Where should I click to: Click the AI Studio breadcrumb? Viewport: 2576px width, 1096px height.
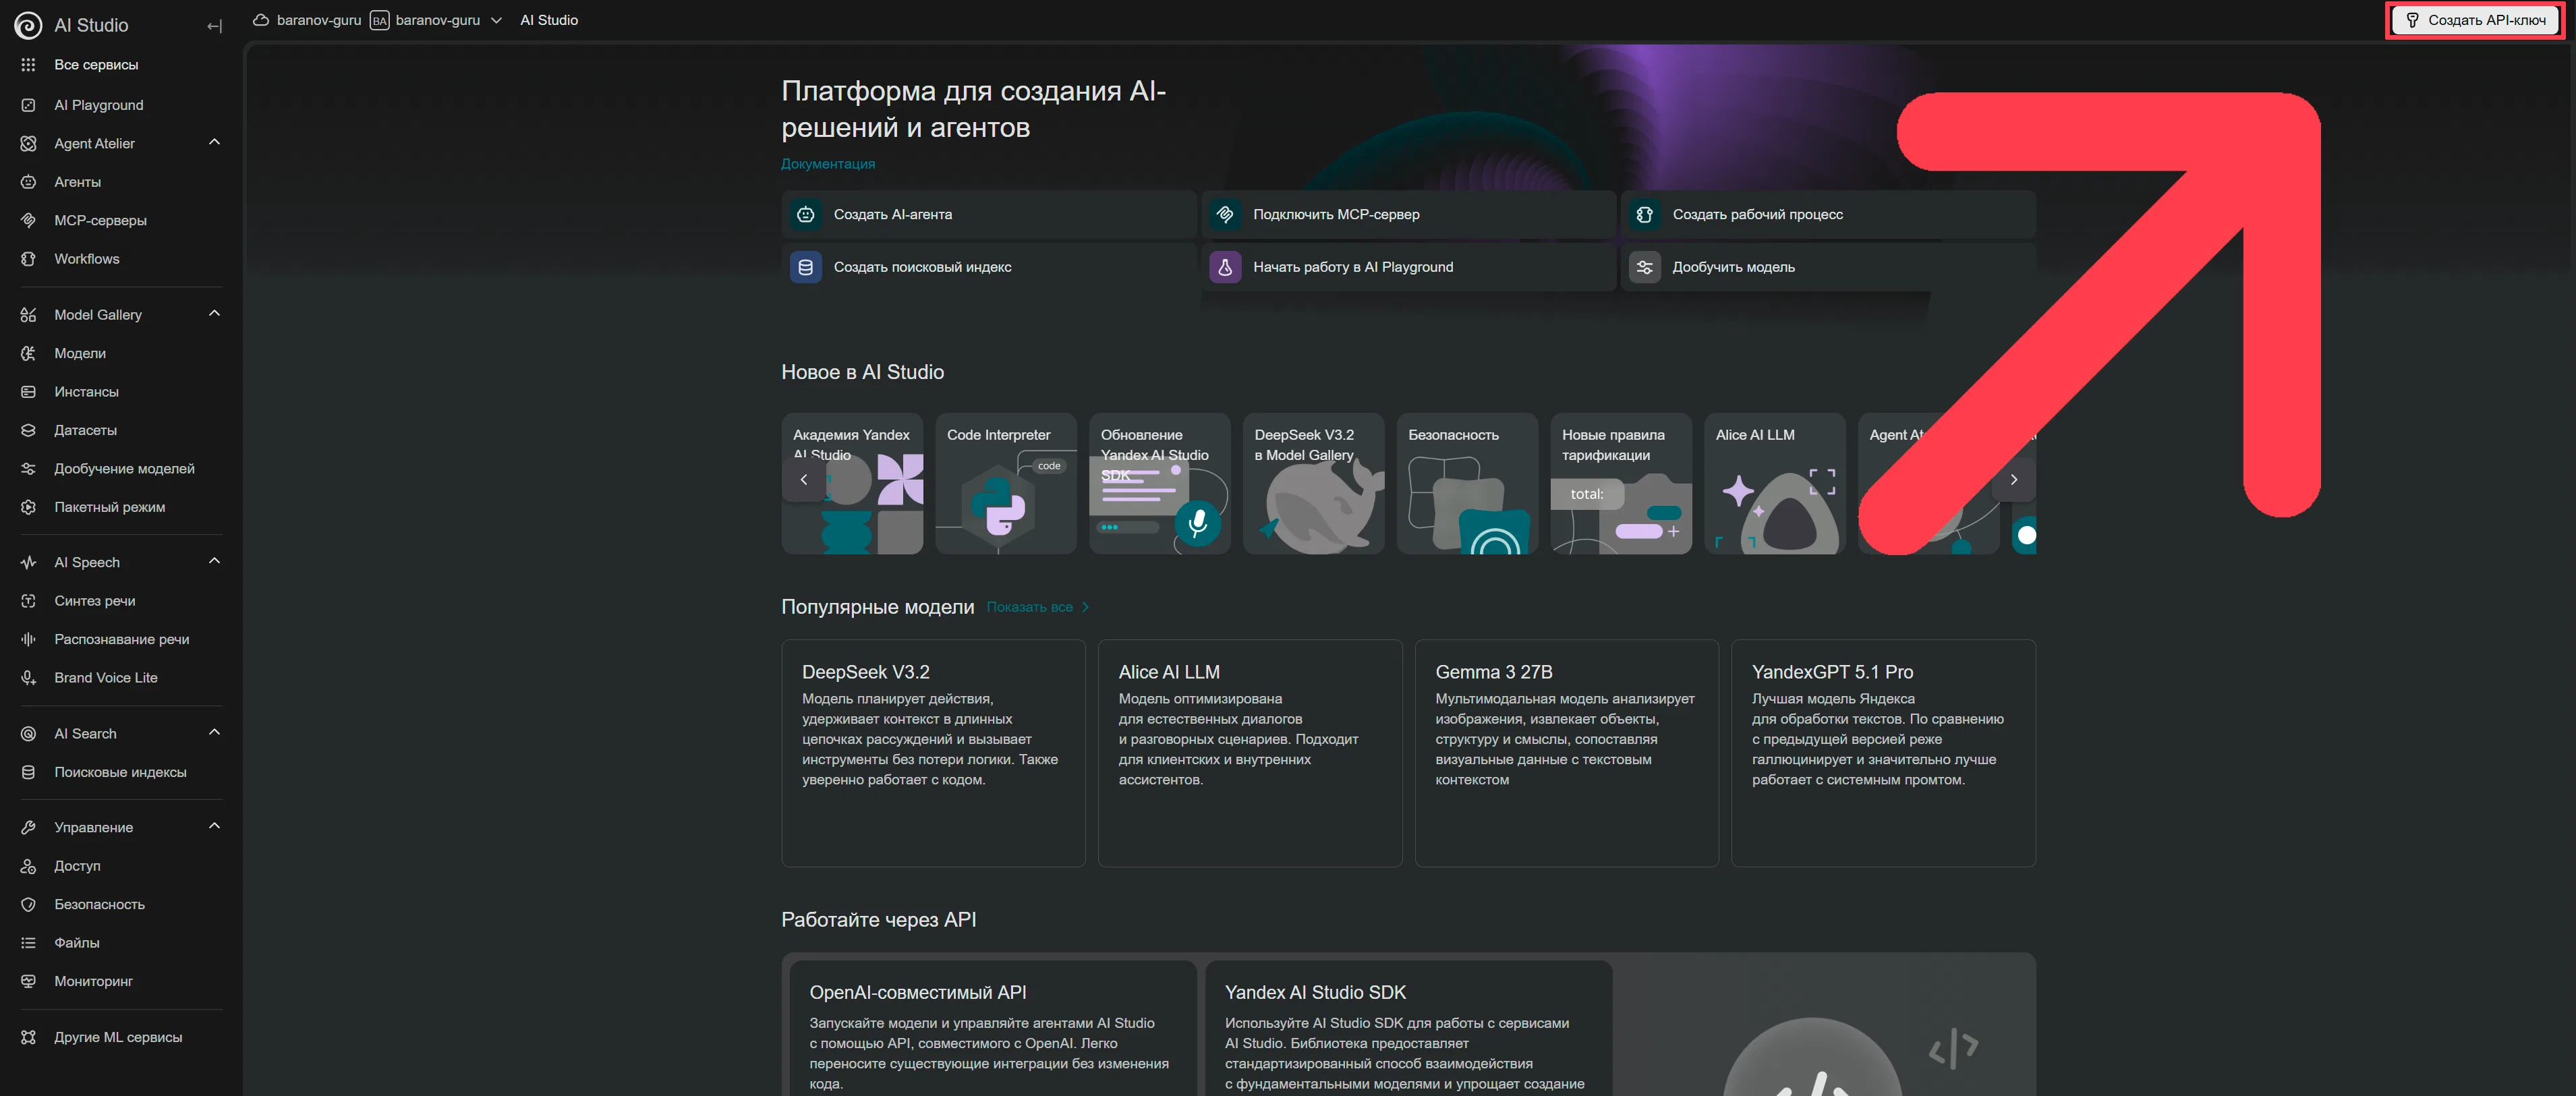(x=549, y=20)
